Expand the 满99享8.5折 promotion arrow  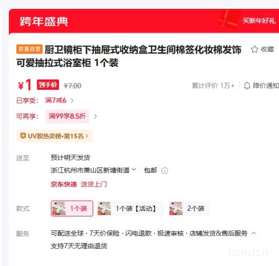click(95, 117)
